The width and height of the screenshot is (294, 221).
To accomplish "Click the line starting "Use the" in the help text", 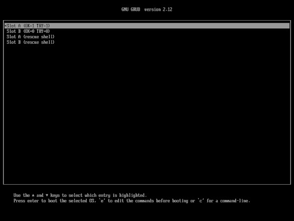I will [80, 195].
